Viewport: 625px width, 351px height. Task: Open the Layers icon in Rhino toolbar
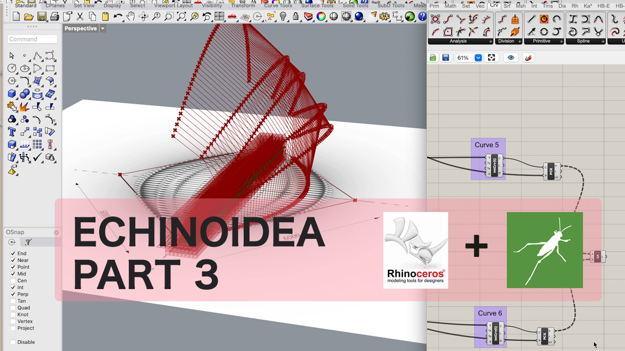click(x=308, y=17)
